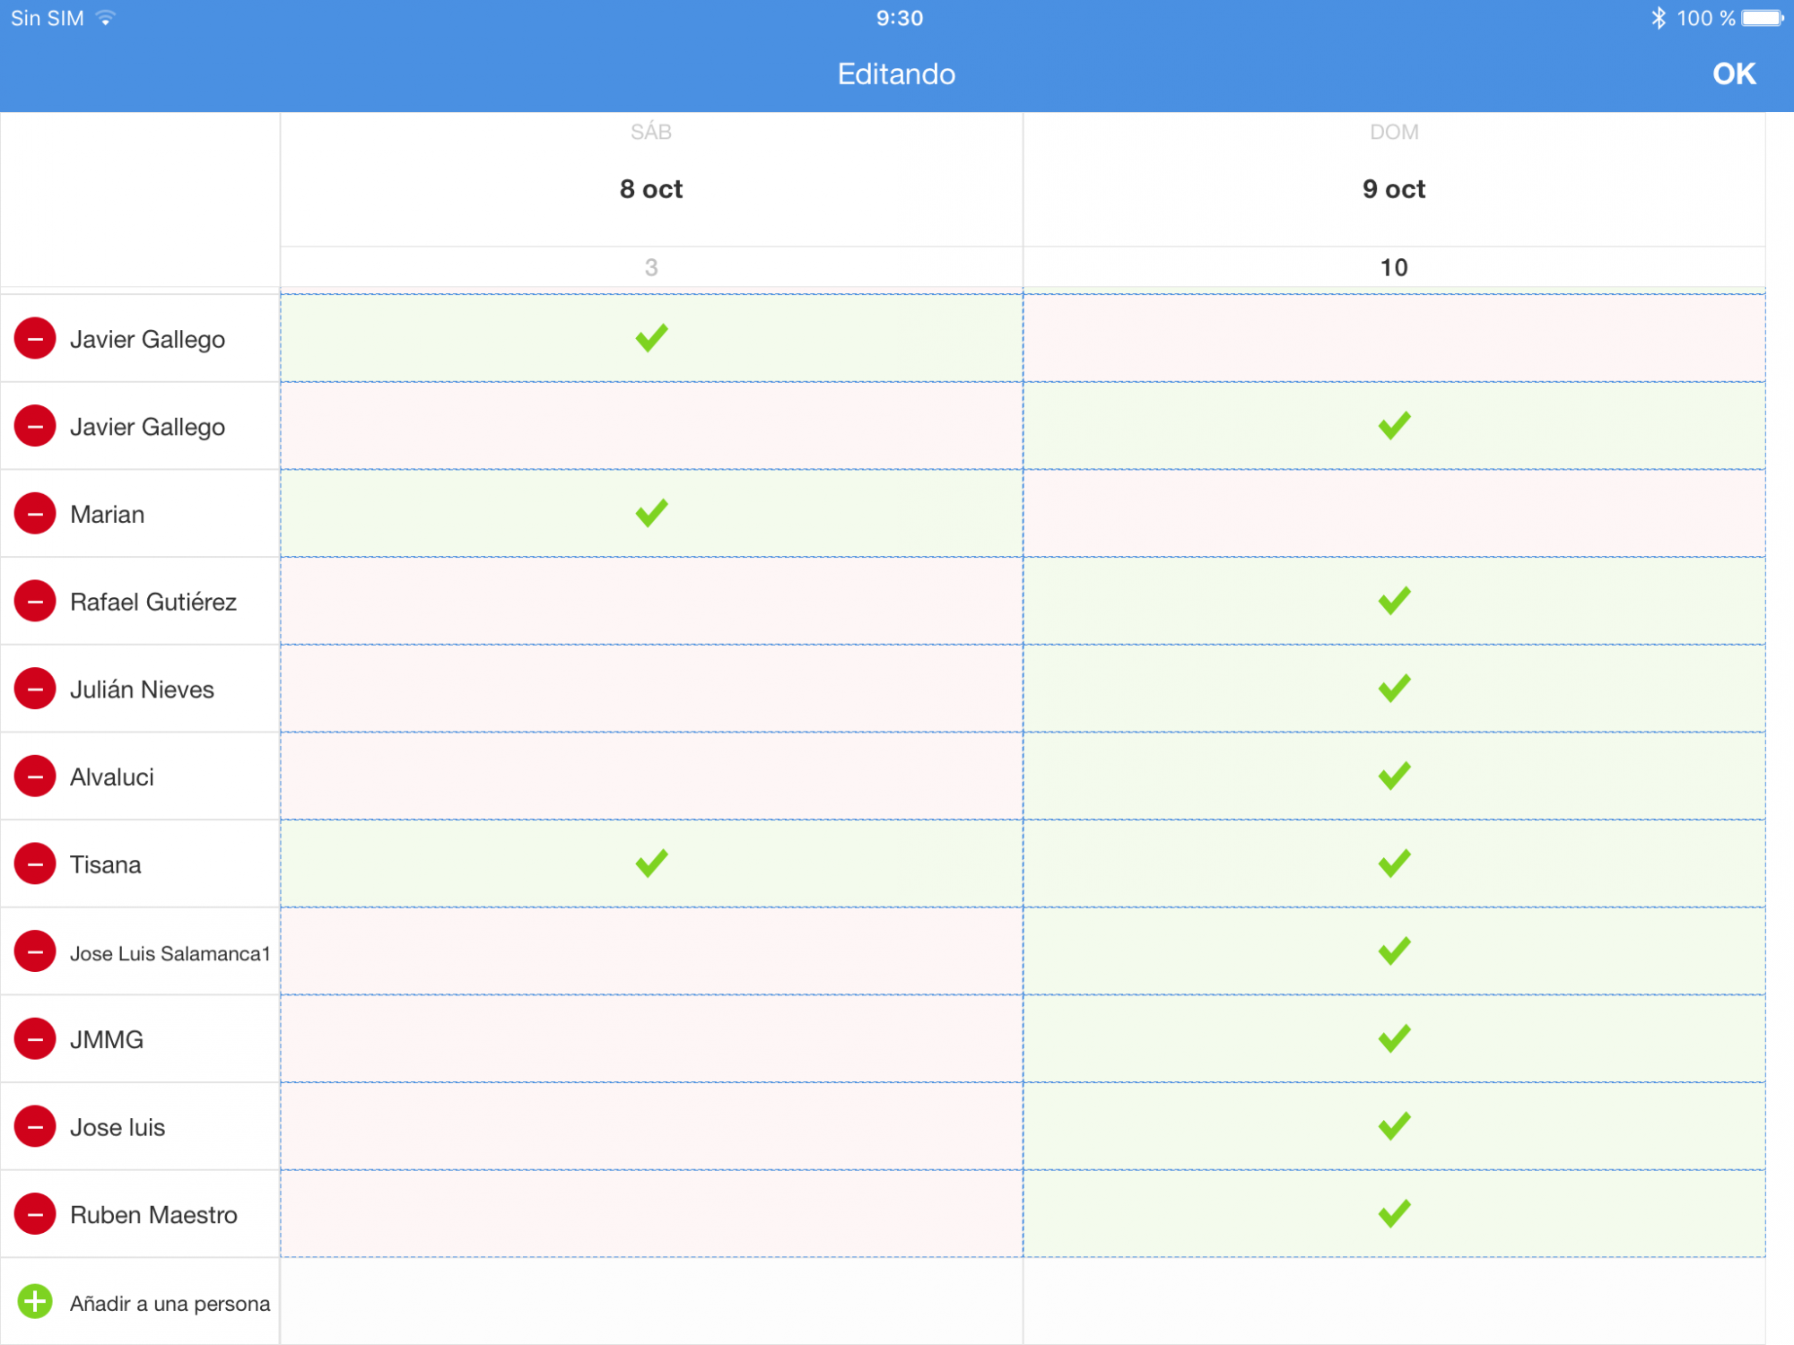Delete Tisana with the minus icon
Image resolution: width=1794 pixels, height=1345 pixels.
tap(35, 864)
